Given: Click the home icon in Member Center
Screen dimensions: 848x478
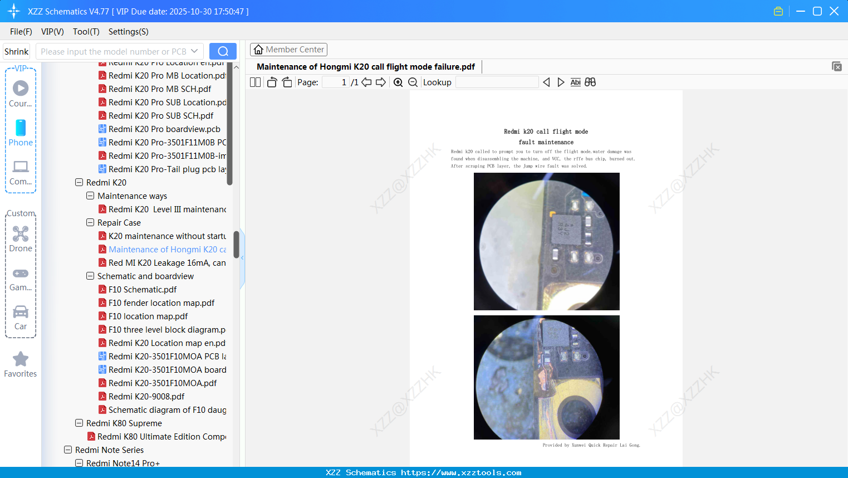Looking at the screenshot, I should click(258, 50).
